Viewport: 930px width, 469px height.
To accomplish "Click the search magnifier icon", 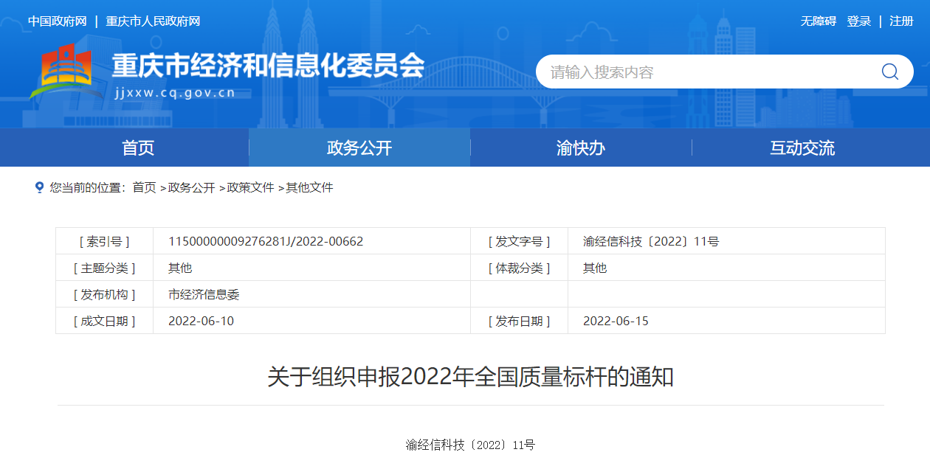I will [x=889, y=72].
